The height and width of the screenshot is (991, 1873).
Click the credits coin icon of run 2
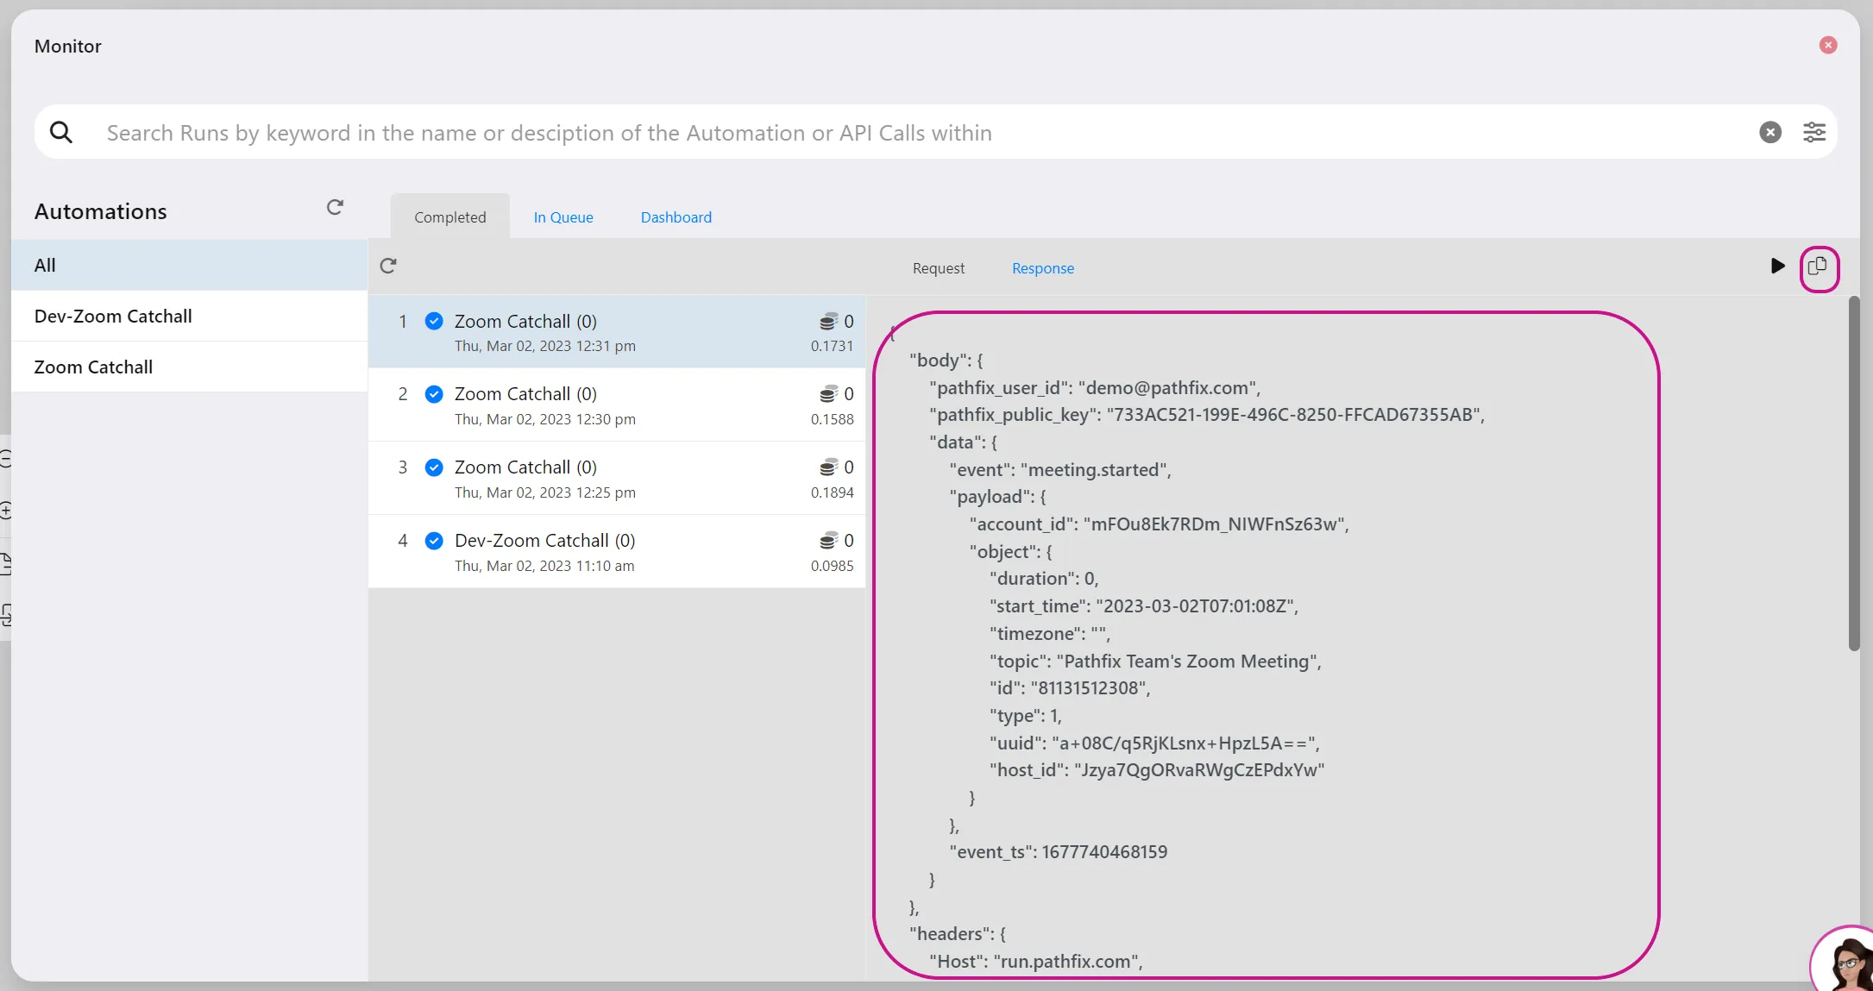(x=828, y=394)
